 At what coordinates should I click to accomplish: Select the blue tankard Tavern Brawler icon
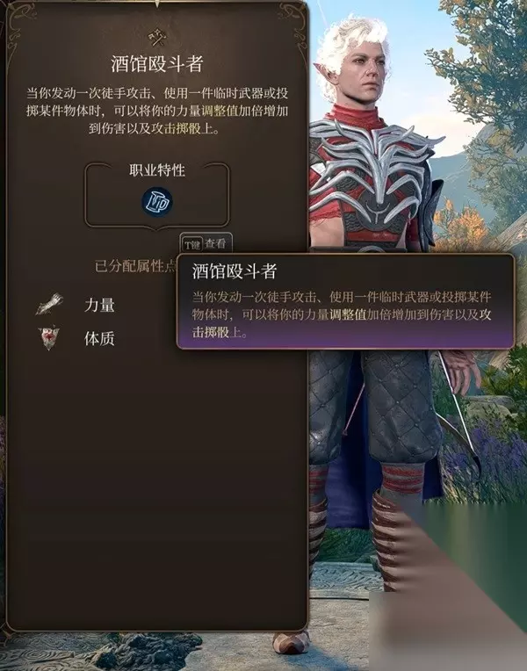157,201
